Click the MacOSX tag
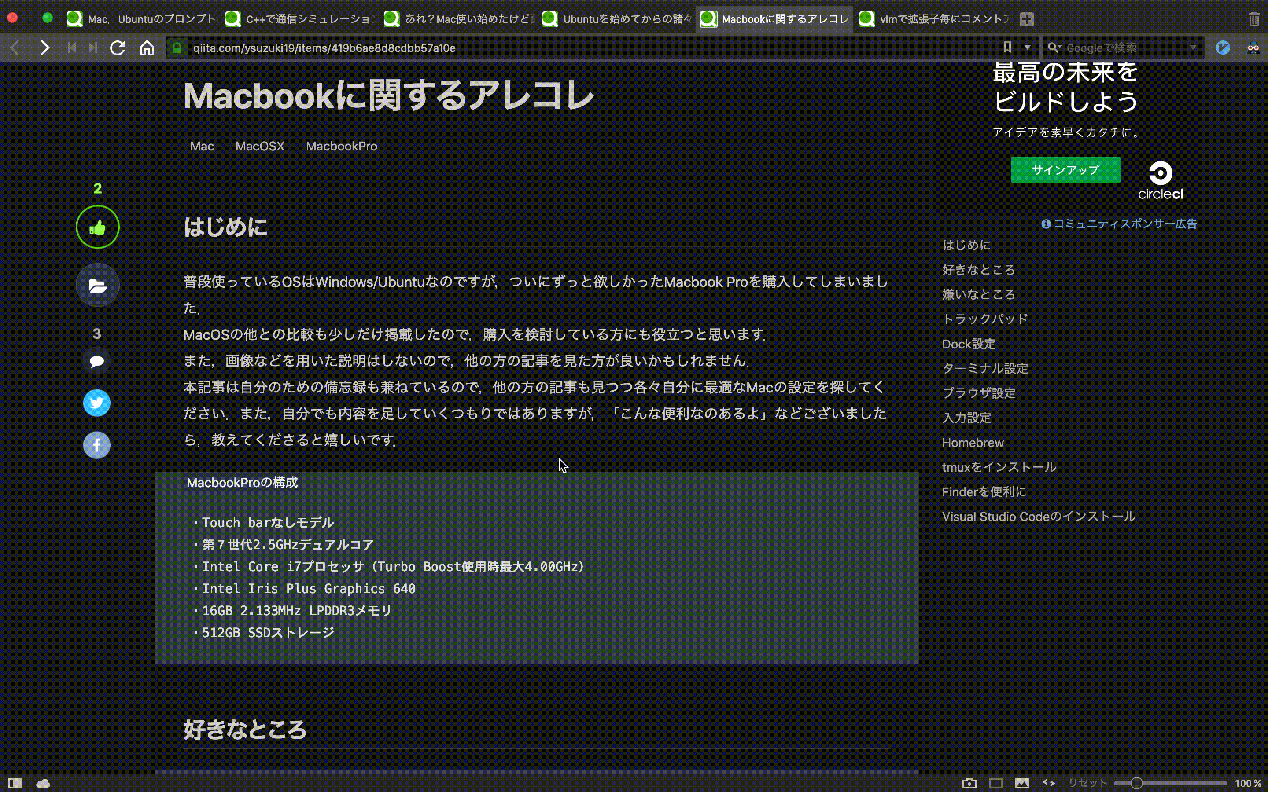1268x792 pixels. (x=260, y=146)
